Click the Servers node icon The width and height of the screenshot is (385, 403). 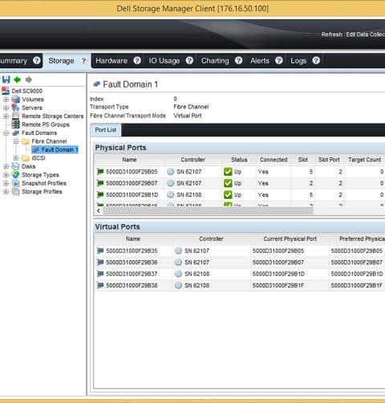click(x=16, y=108)
